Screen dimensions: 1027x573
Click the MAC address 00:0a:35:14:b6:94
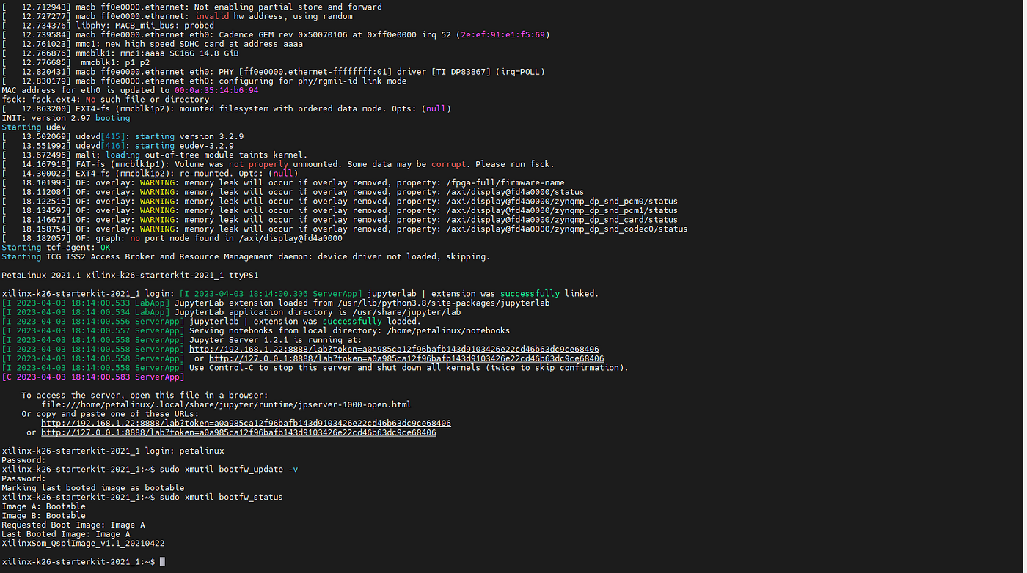coord(216,91)
